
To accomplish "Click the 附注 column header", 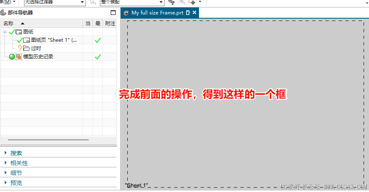I will click(x=110, y=23).
